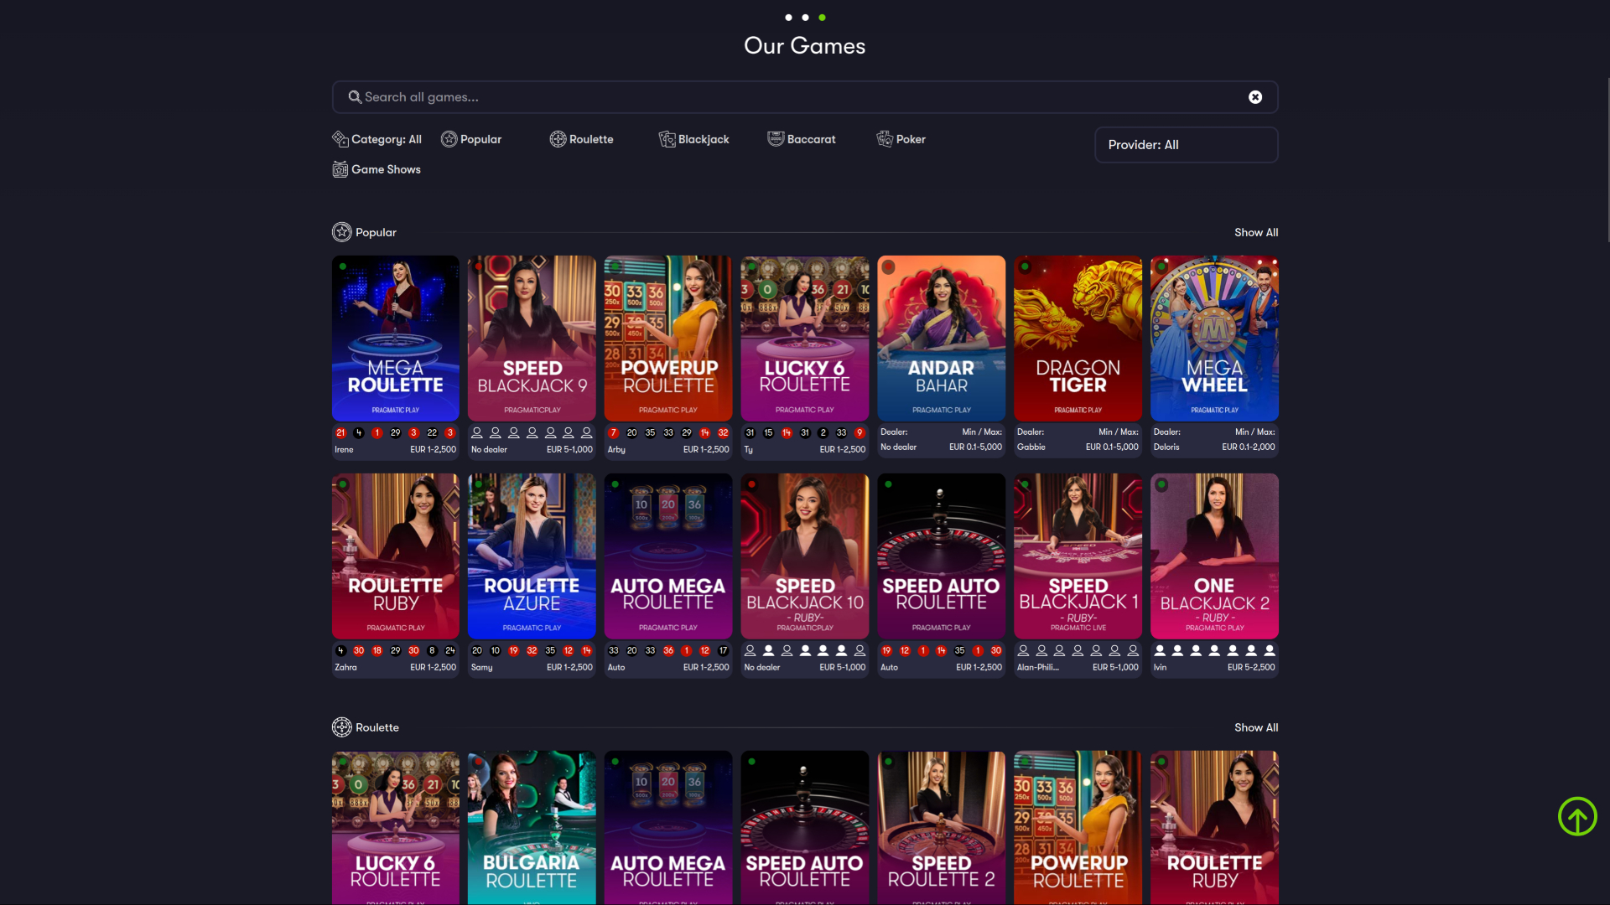The width and height of the screenshot is (1610, 905).
Task: Click the Game Shows filter icon
Action: tap(340, 169)
